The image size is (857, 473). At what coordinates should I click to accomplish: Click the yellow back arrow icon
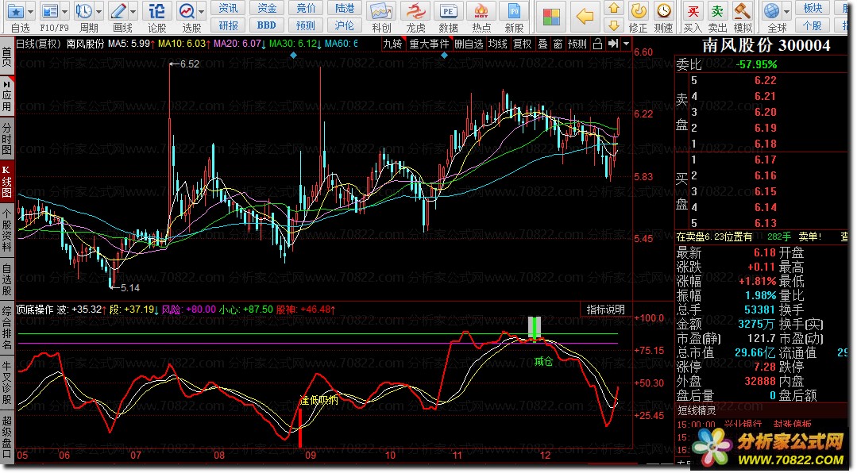[x=585, y=17]
